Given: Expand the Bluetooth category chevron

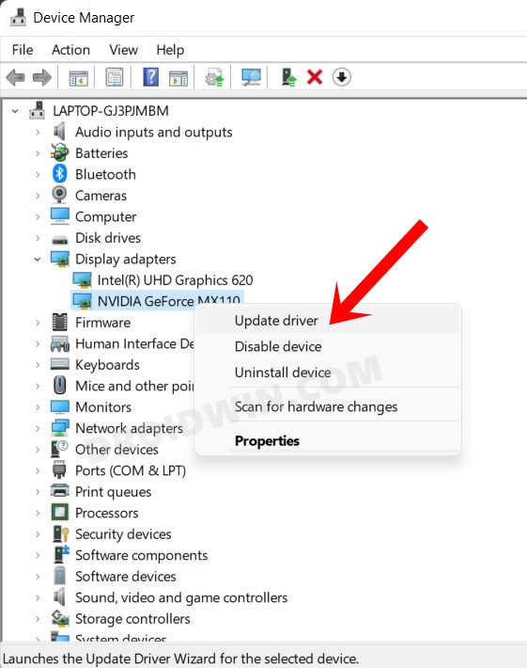Looking at the screenshot, I should 38,174.
